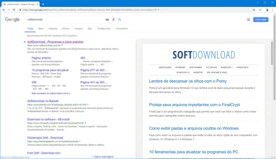
Task: Click the browser back arrow
Action: click(x=4, y=10)
